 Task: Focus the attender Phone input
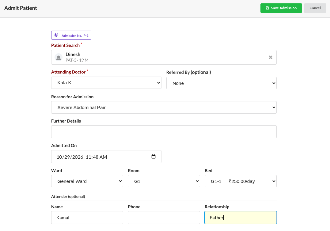tap(164, 218)
